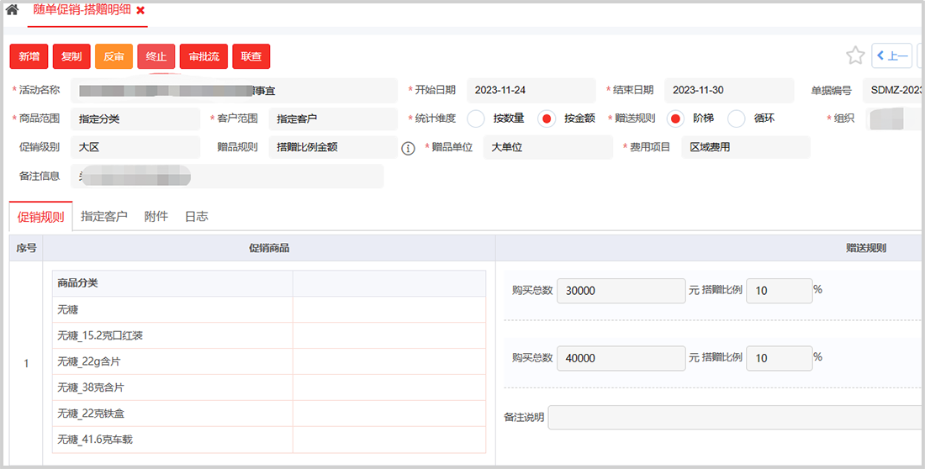
Task: Open the 赠品单位 dropdown field
Action: click(547, 147)
